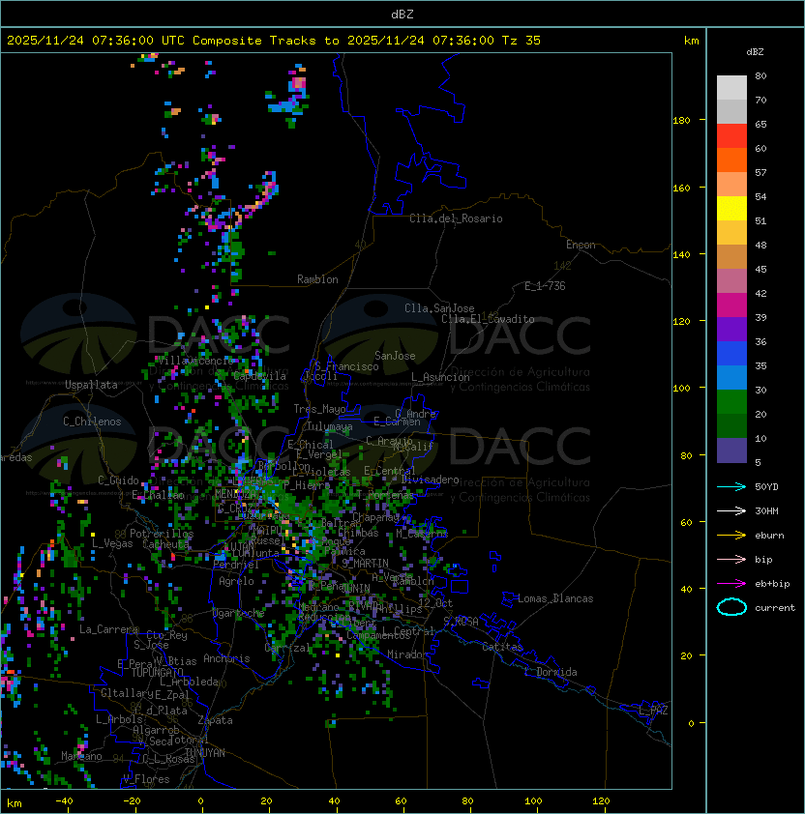Pick the gold swatch between 51 and 48
Image resolution: width=805 pixels, height=814 pixels.
(731, 233)
